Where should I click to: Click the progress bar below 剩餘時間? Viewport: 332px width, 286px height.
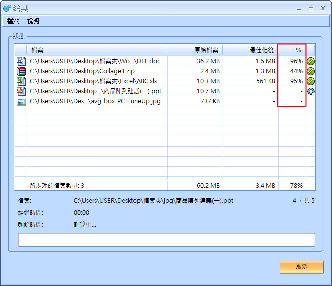(x=166, y=240)
